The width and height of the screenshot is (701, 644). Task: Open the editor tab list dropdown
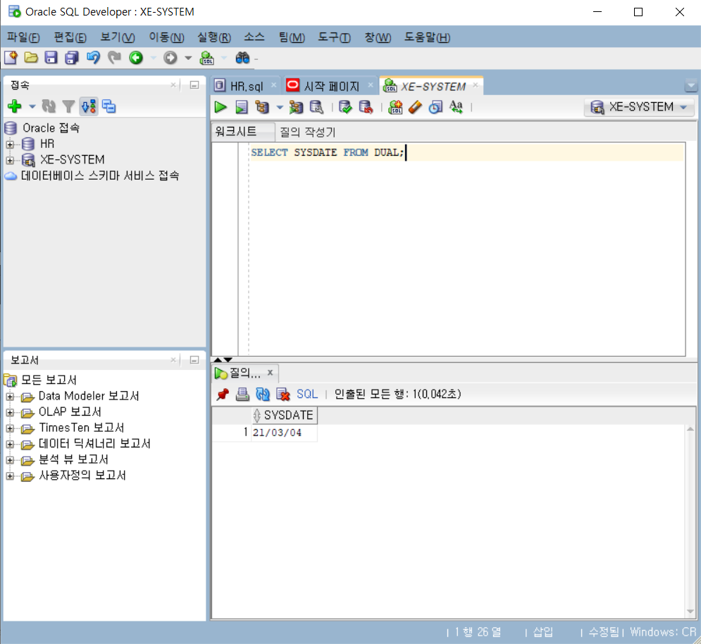point(690,85)
